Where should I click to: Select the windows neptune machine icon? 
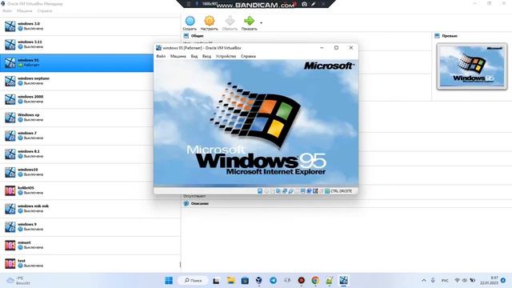tap(10, 81)
